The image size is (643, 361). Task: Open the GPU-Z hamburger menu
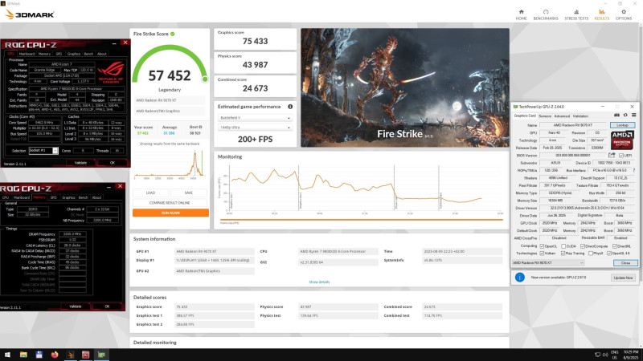click(x=633, y=116)
